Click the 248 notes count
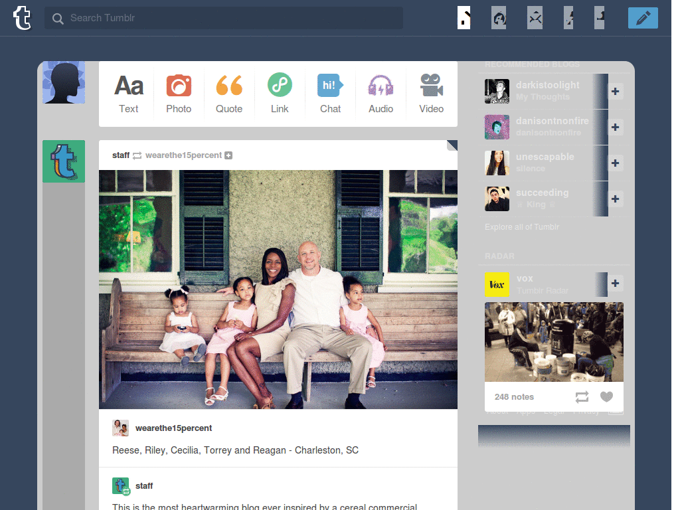This screenshot has height=510, width=680. click(x=514, y=397)
